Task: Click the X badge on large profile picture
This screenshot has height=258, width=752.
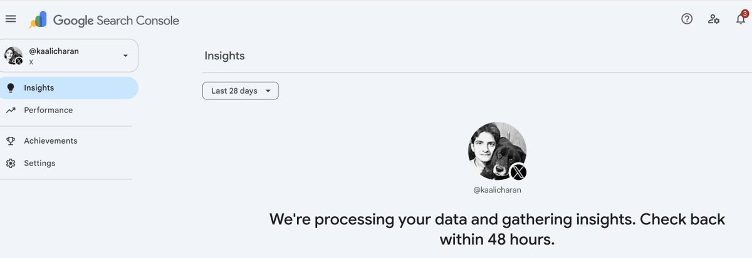Action: [x=518, y=172]
